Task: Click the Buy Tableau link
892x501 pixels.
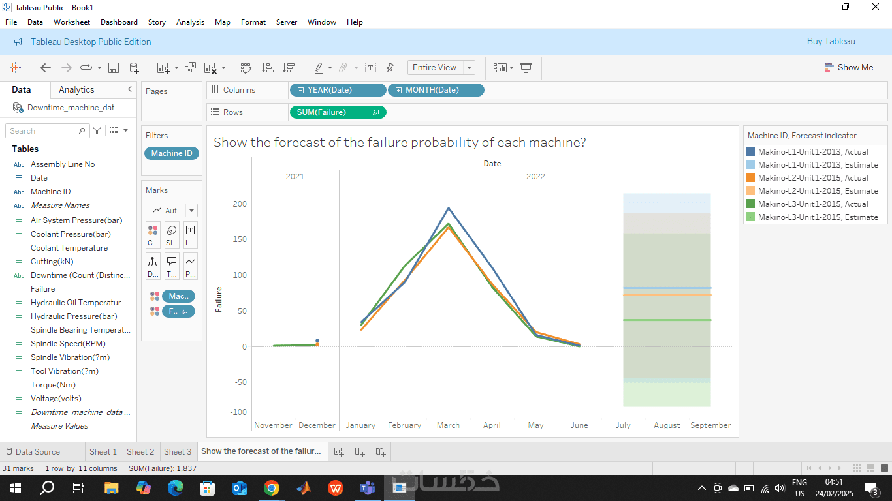Action: tap(831, 42)
